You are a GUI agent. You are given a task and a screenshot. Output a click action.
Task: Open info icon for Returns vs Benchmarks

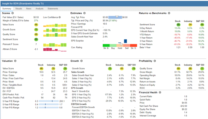[169, 13]
